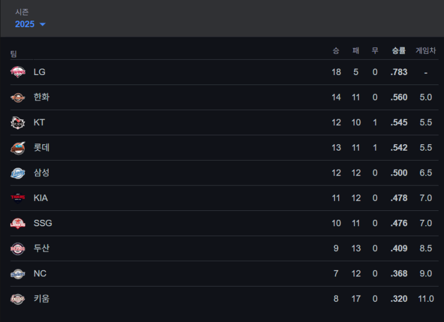Click the 삼성 Lions team logo
This screenshot has width=444, height=322.
18,173
